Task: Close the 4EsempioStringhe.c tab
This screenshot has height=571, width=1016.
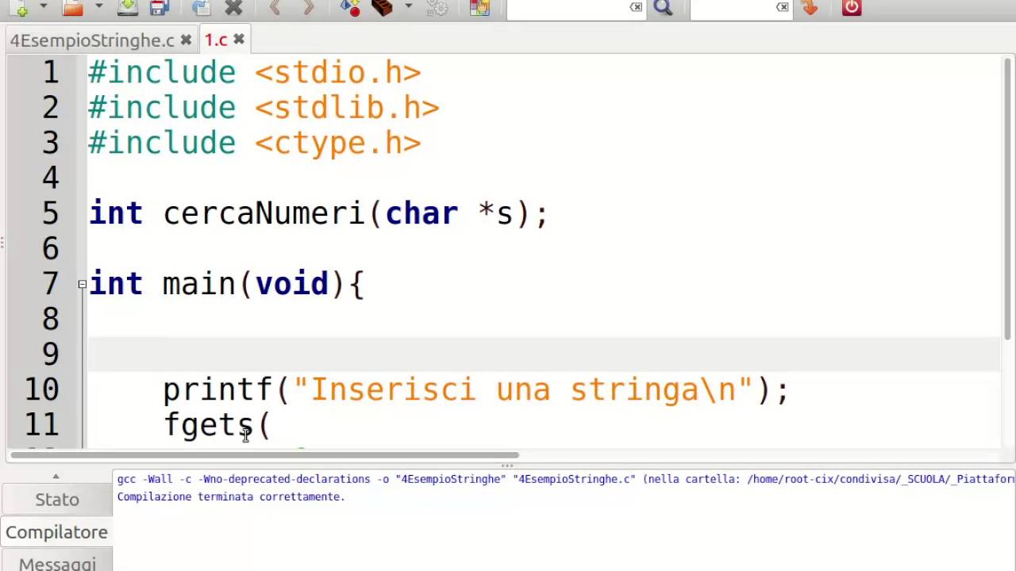Action: pyautogui.click(x=186, y=40)
